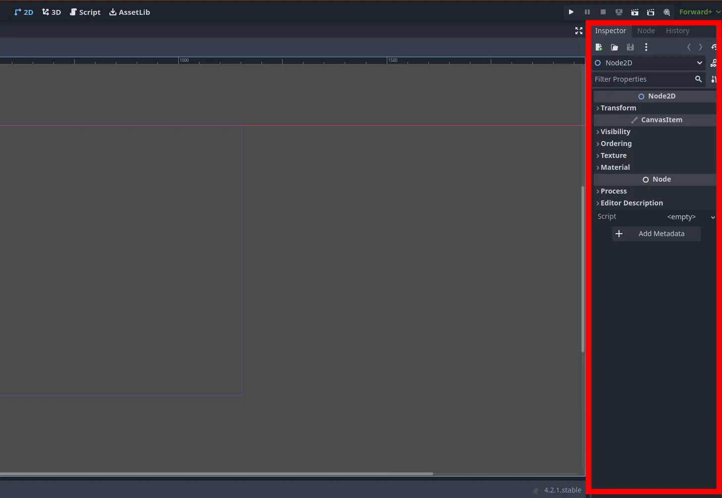The height and width of the screenshot is (498, 722).
Task: Click the magnifier in Filter Properties
Action: tap(698, 79)
